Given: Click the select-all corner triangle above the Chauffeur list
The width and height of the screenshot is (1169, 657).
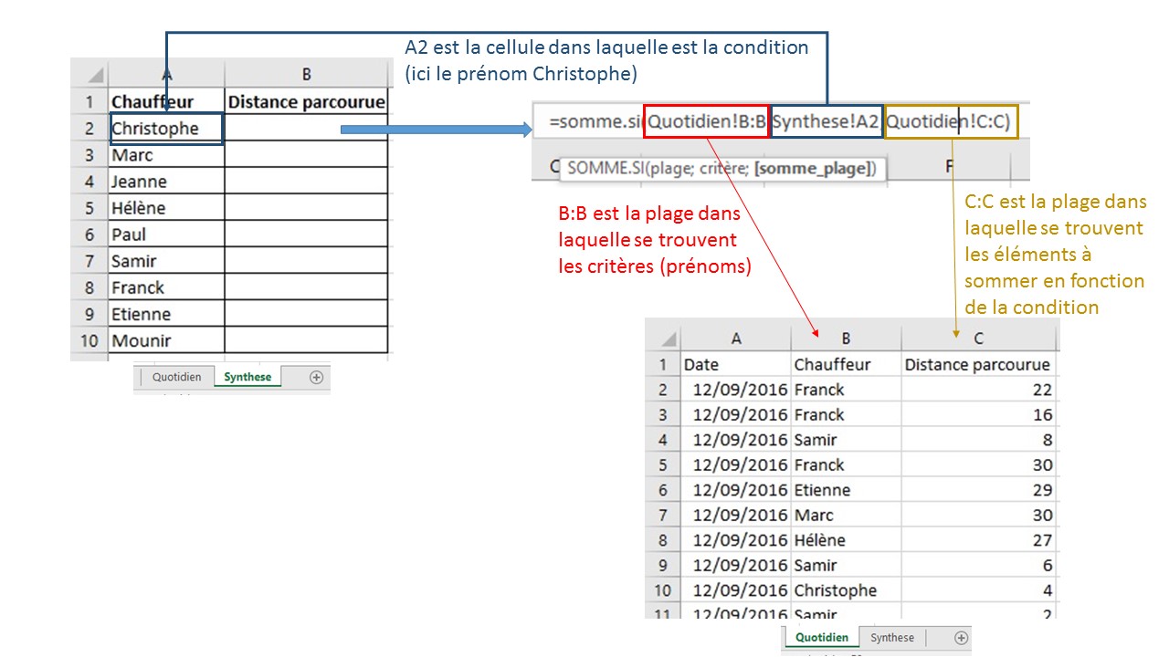Looking at the screenshot, I should tap(94, 74).
